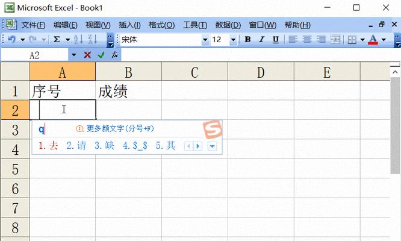Click cell A1 containing 序号
This screenshot has width=401, height=241.
[x=63, y=90]
